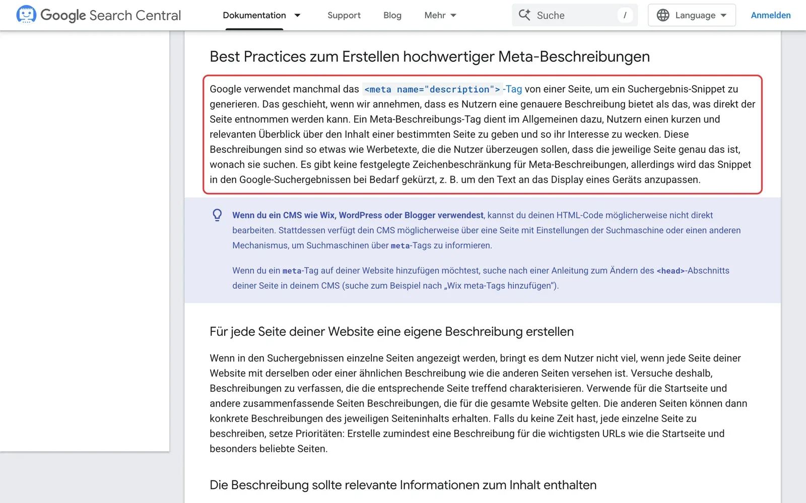Click the search magnifier sparkle icon

524,15
